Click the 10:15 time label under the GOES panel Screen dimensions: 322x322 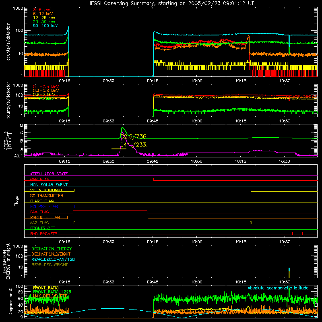[x=240, y=161]
